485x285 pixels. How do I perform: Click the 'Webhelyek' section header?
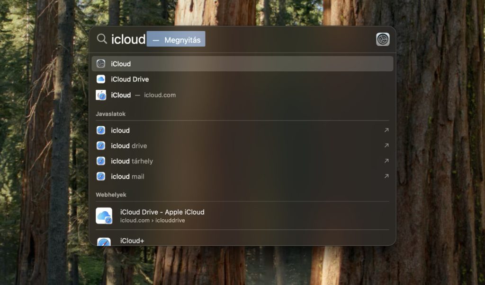111,195
